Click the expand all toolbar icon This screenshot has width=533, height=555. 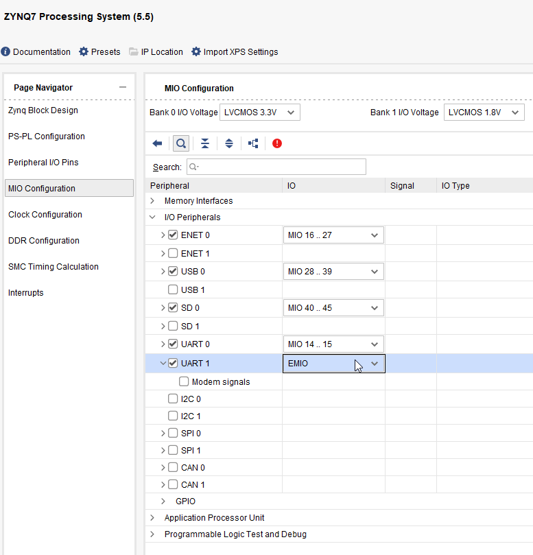pyautogui.click(x=229, y=143)
